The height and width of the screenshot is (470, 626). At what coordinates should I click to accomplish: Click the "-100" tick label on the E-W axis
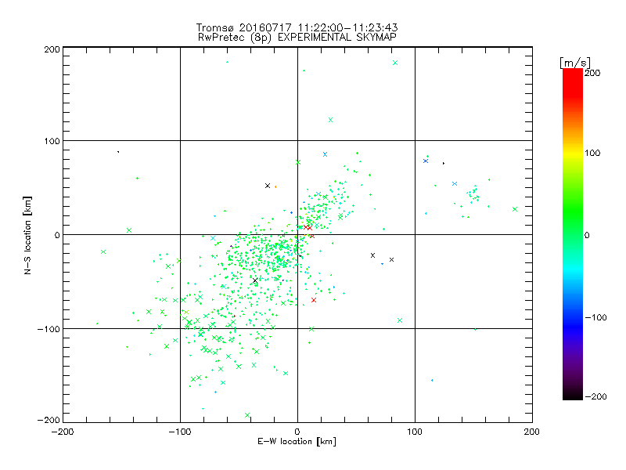pyautogui.click(x=180, y=432)
